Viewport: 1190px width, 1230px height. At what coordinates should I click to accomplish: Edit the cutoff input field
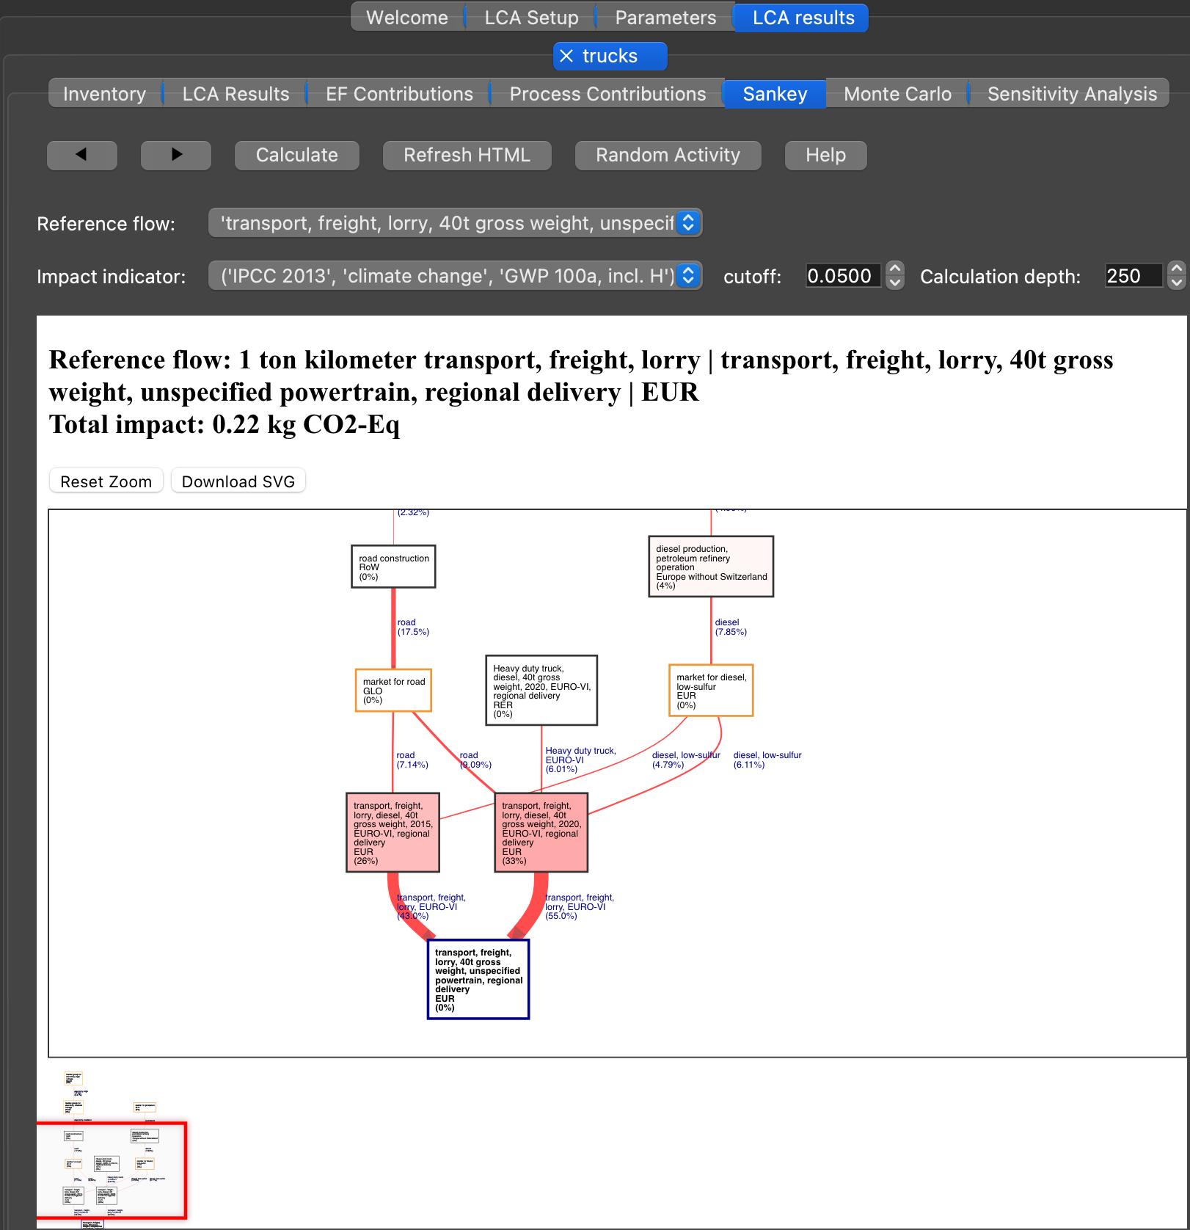coord(842,275)
